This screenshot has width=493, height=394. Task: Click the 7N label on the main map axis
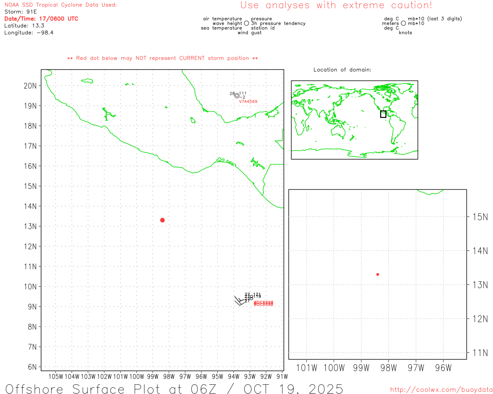pos(32,347)
